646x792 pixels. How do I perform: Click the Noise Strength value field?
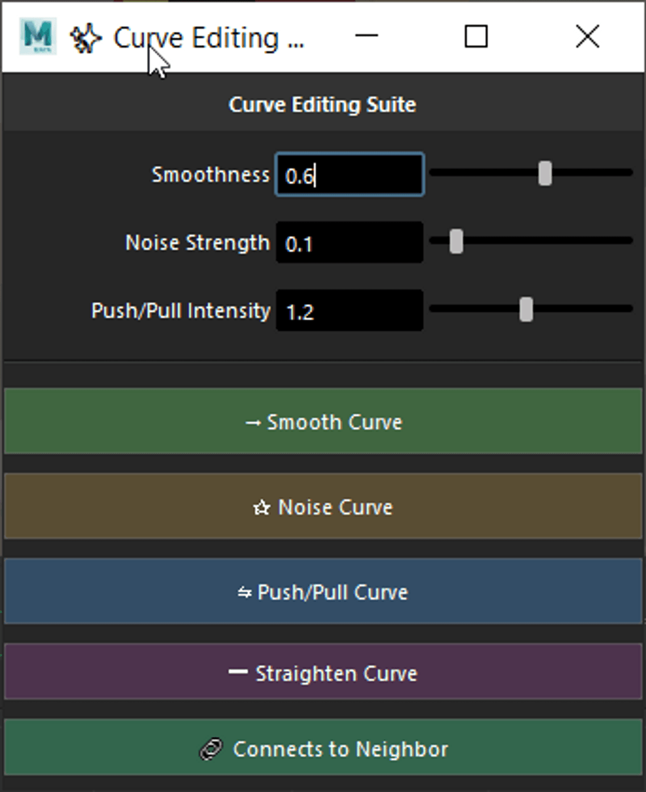point(349,243)
